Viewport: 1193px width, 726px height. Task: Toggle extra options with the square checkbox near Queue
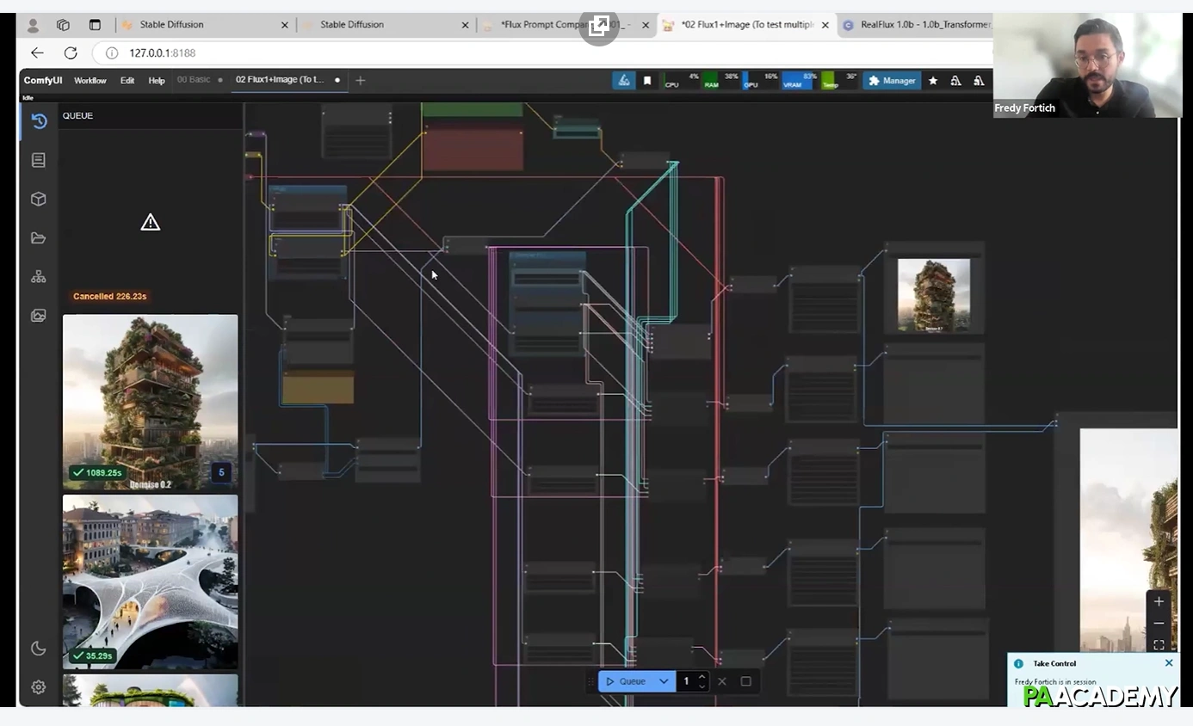point(745,681)
